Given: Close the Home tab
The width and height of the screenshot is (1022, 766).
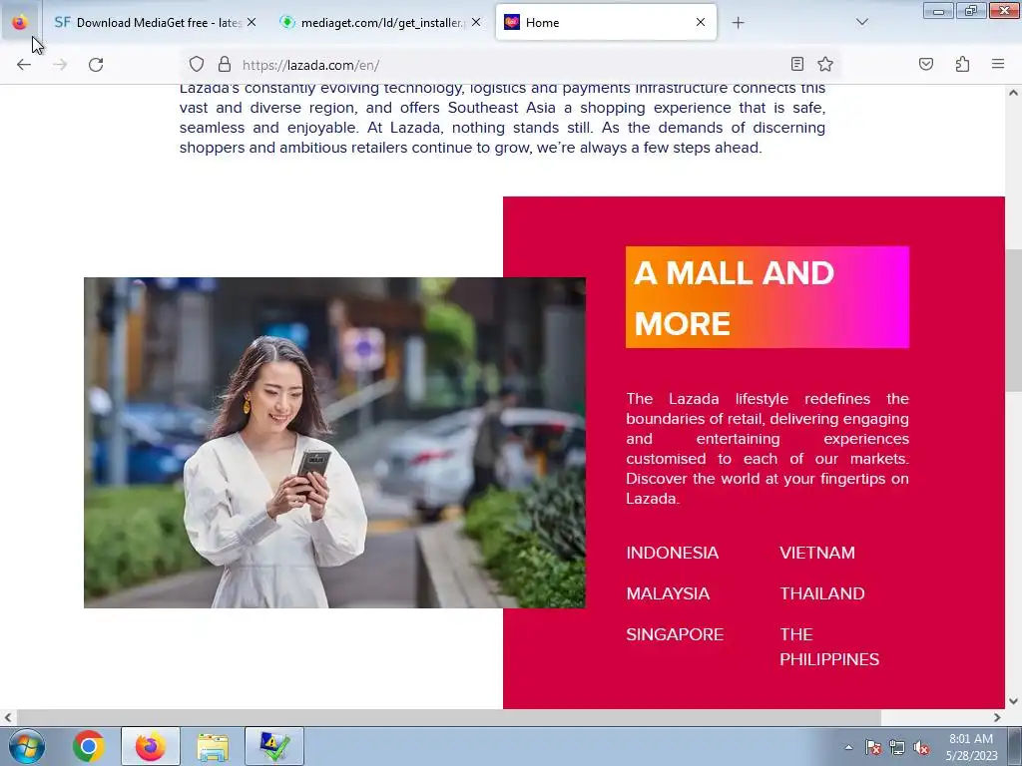Looking at the screenshot, I should (x=701, y=22).
